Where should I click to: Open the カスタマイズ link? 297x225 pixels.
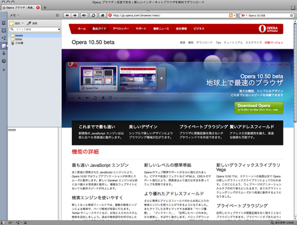click(254, 43)
